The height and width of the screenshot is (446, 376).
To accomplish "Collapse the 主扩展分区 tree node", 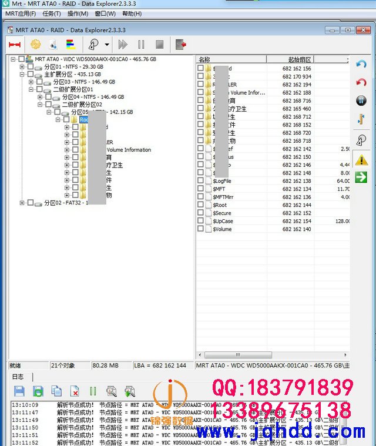I will [22, 75].
